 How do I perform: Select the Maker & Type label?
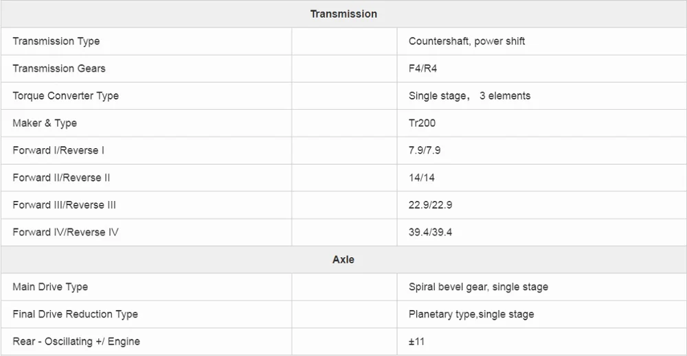tap(45, 123)
